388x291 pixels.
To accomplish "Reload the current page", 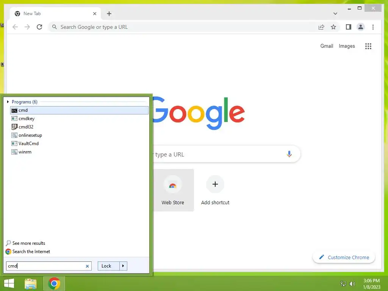I will click(x=39, y=27).
